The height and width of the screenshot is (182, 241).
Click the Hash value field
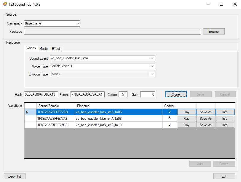tap(41, 94)
